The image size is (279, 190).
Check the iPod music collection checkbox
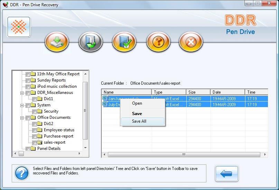click(28, 87)
